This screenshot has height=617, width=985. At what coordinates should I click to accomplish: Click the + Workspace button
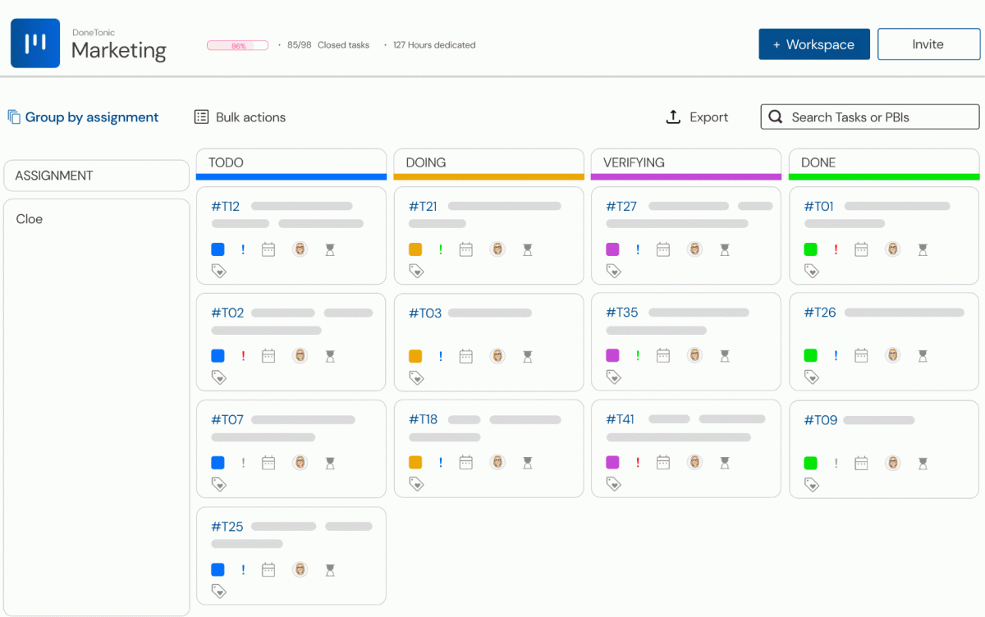813,43
